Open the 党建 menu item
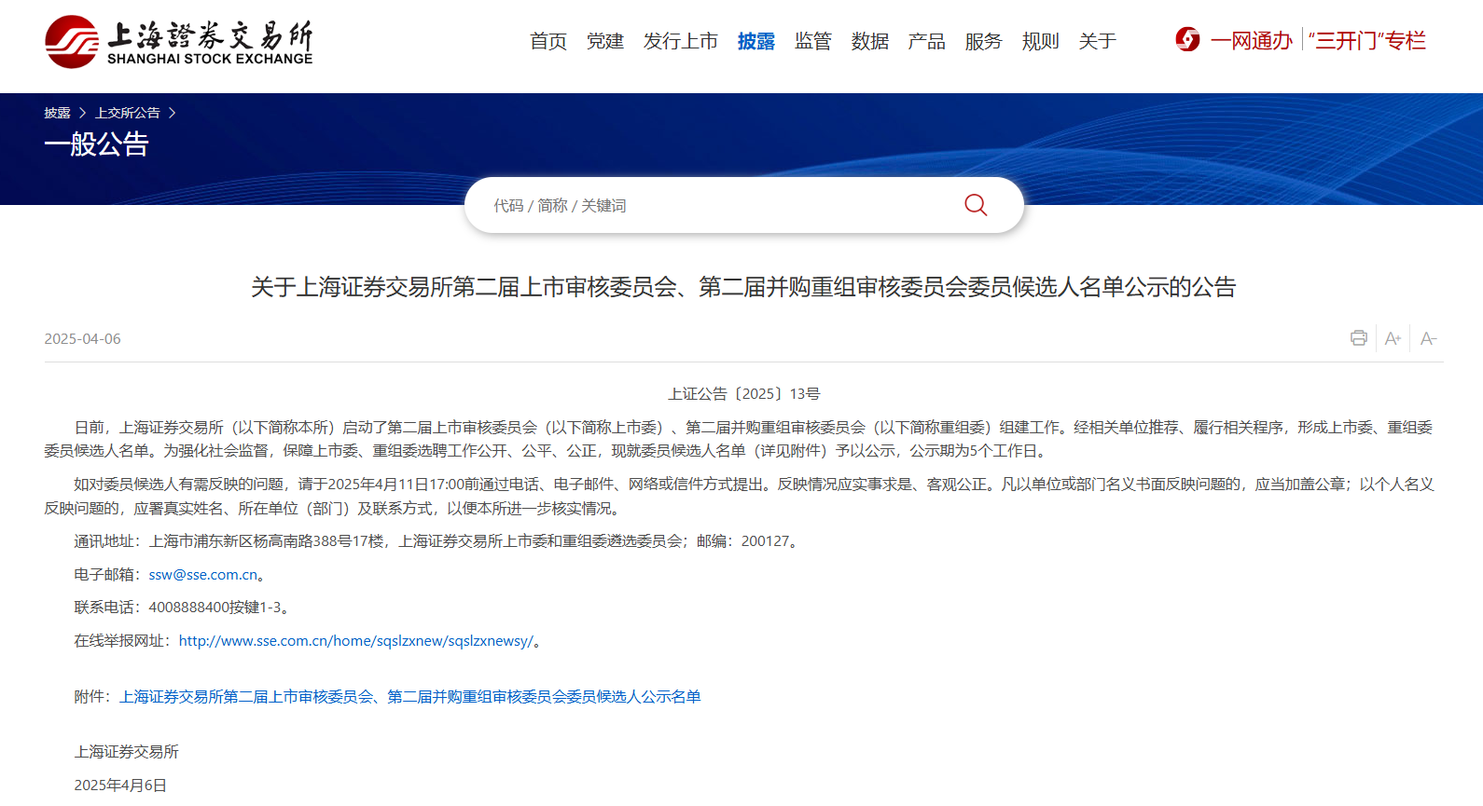Screen dimensions: 1483x806 605,41
